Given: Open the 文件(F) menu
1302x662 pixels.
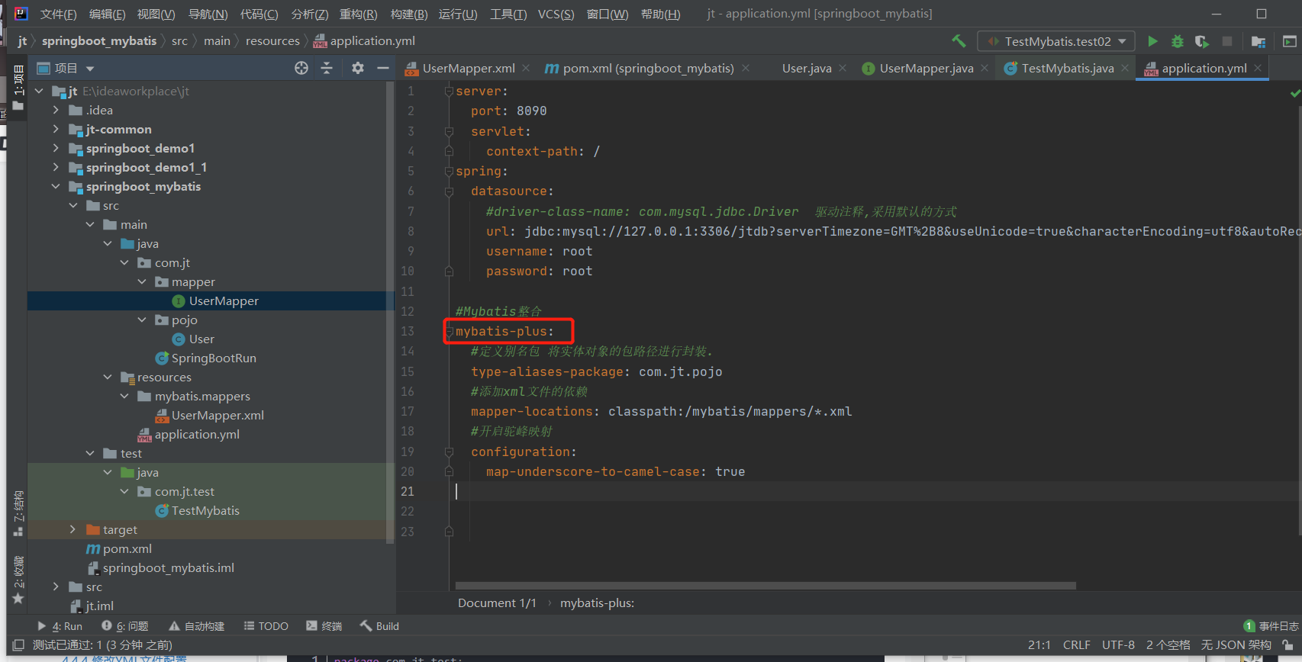Looking at the screenshot, I should 59,14.
